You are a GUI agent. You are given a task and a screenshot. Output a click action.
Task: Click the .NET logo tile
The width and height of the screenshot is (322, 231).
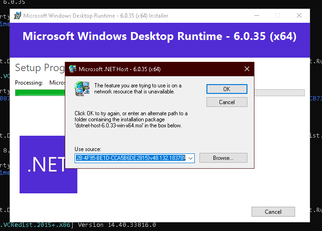(48, 164)
